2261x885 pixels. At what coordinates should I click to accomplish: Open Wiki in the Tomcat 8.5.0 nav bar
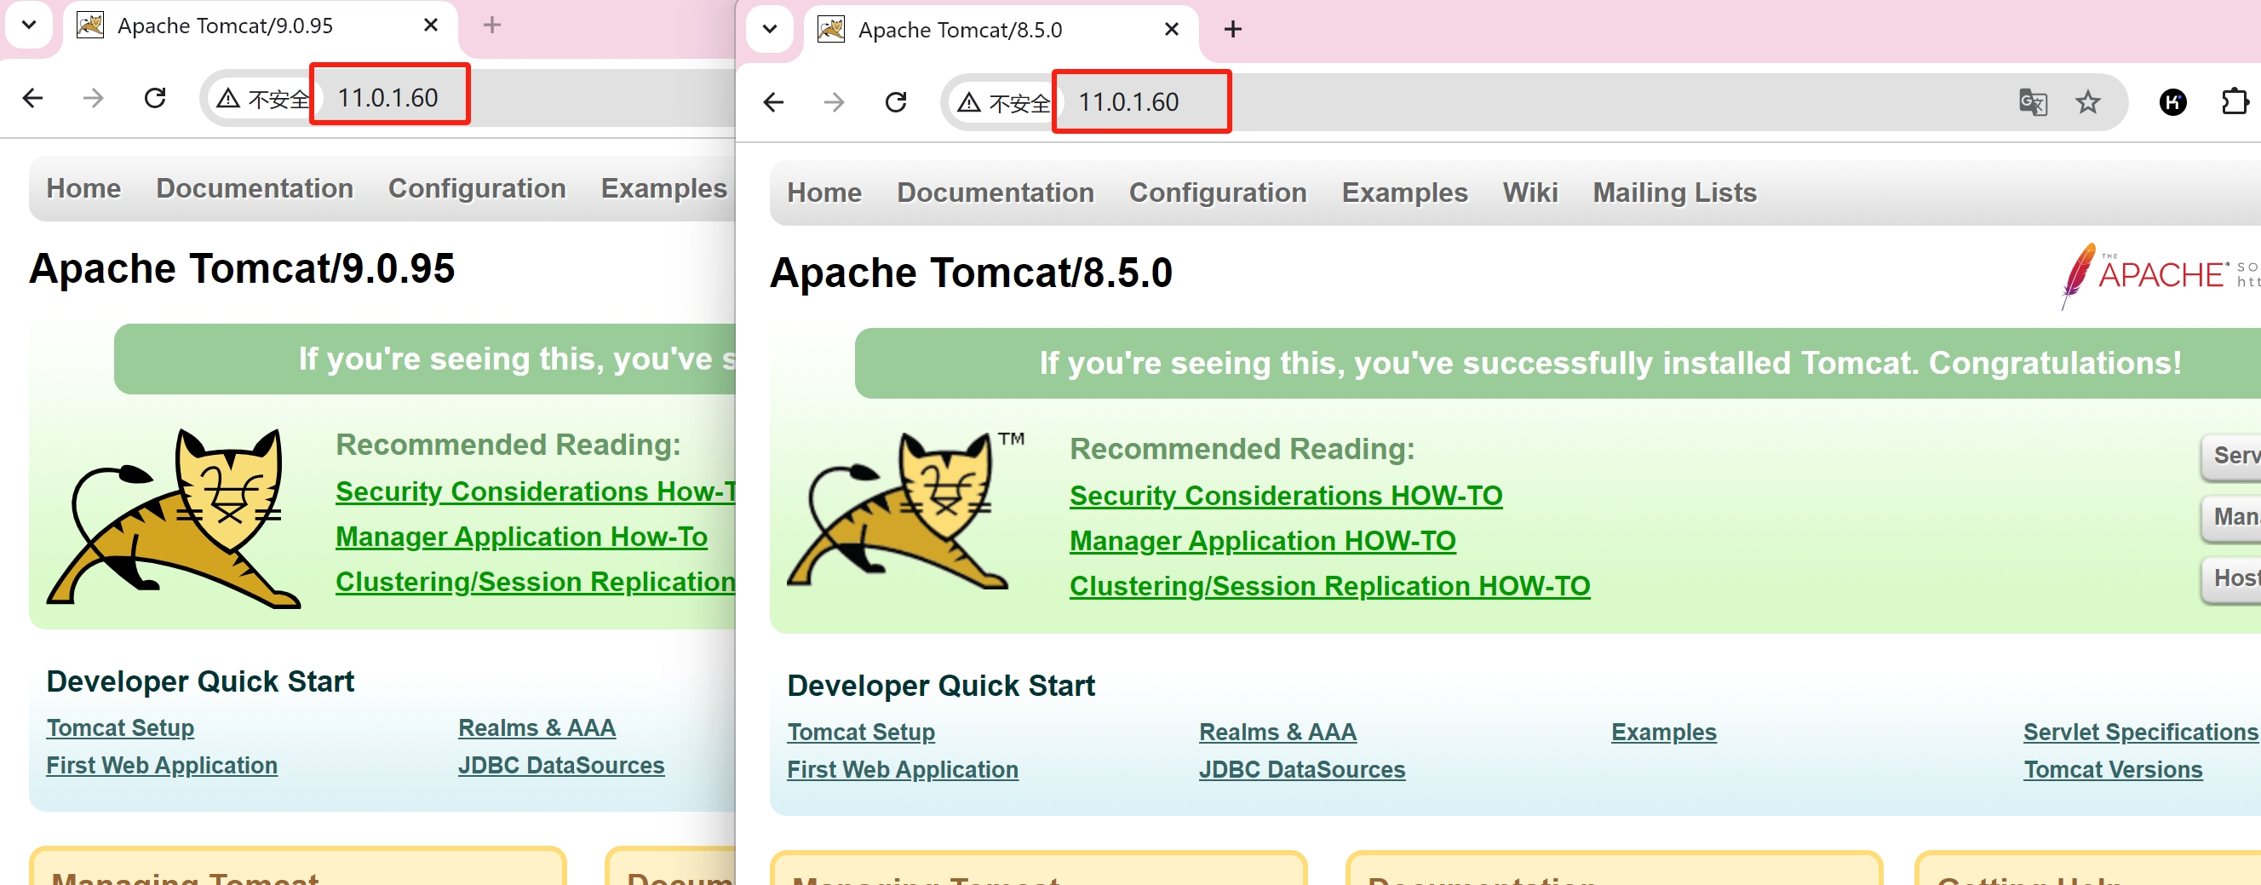[1529, 193]
